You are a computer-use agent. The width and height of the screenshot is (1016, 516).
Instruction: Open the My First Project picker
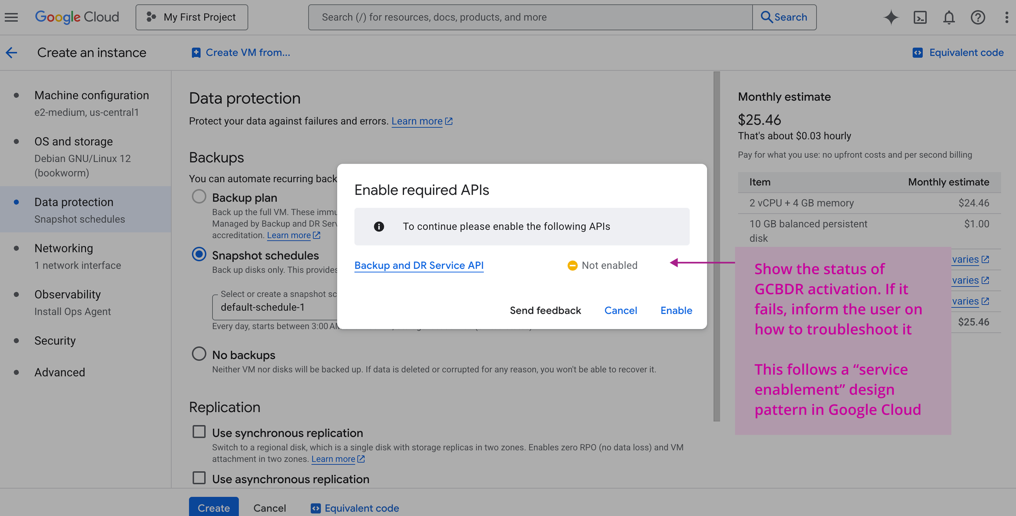click(192, 17)
